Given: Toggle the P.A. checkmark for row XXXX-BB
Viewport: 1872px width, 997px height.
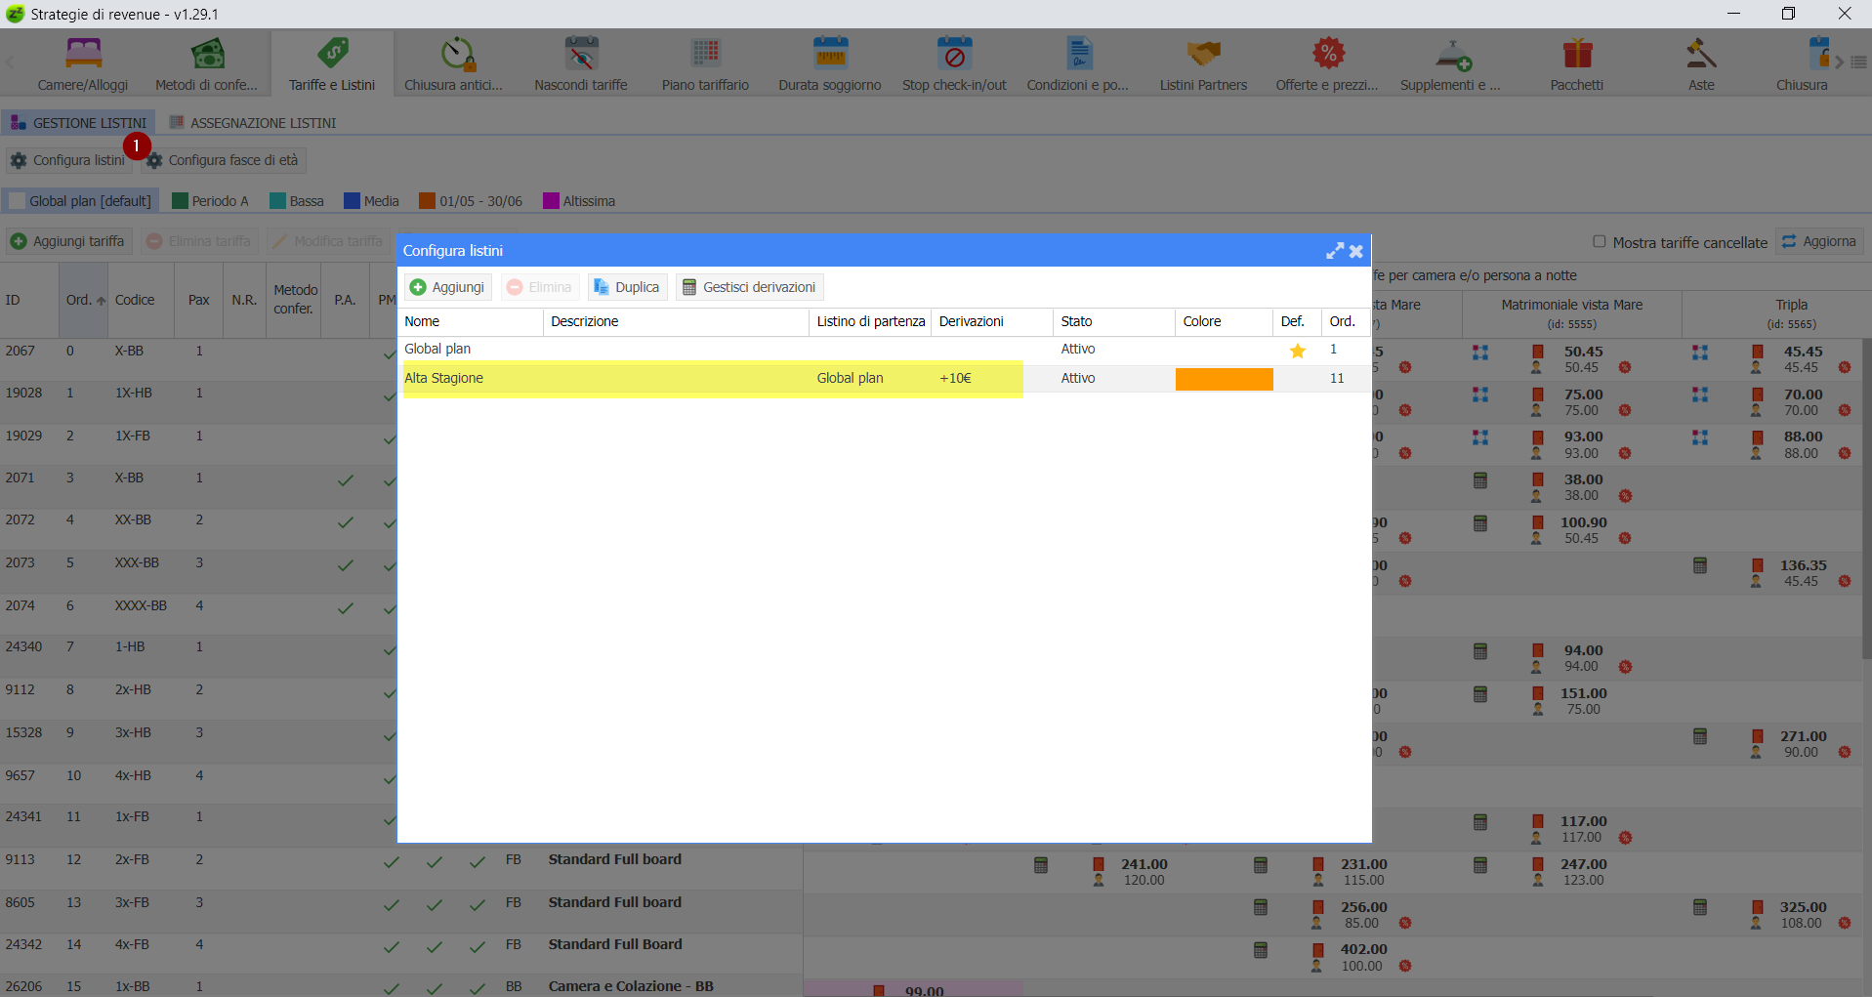Looking at the screenshot, I should [345, 608].
